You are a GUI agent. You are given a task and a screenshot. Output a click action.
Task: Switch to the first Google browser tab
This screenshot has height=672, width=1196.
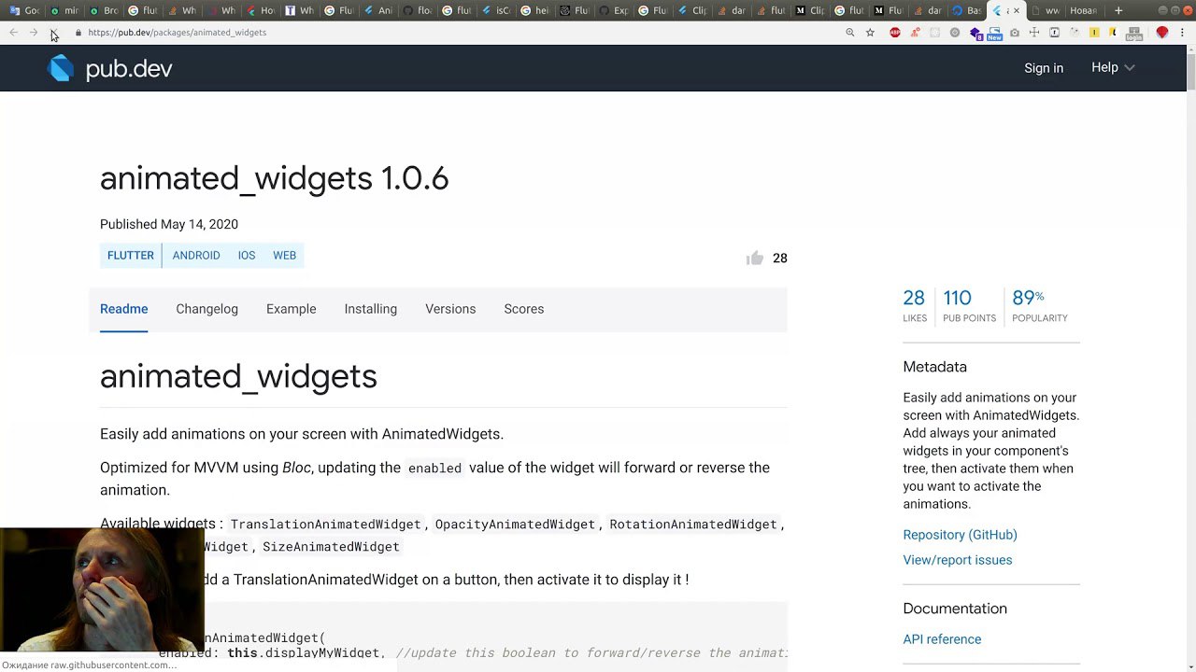pos(24,11)
